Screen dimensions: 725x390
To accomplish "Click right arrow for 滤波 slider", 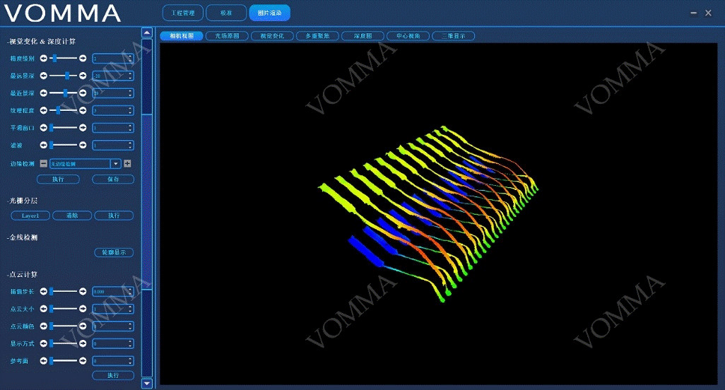I will point(83,145).
